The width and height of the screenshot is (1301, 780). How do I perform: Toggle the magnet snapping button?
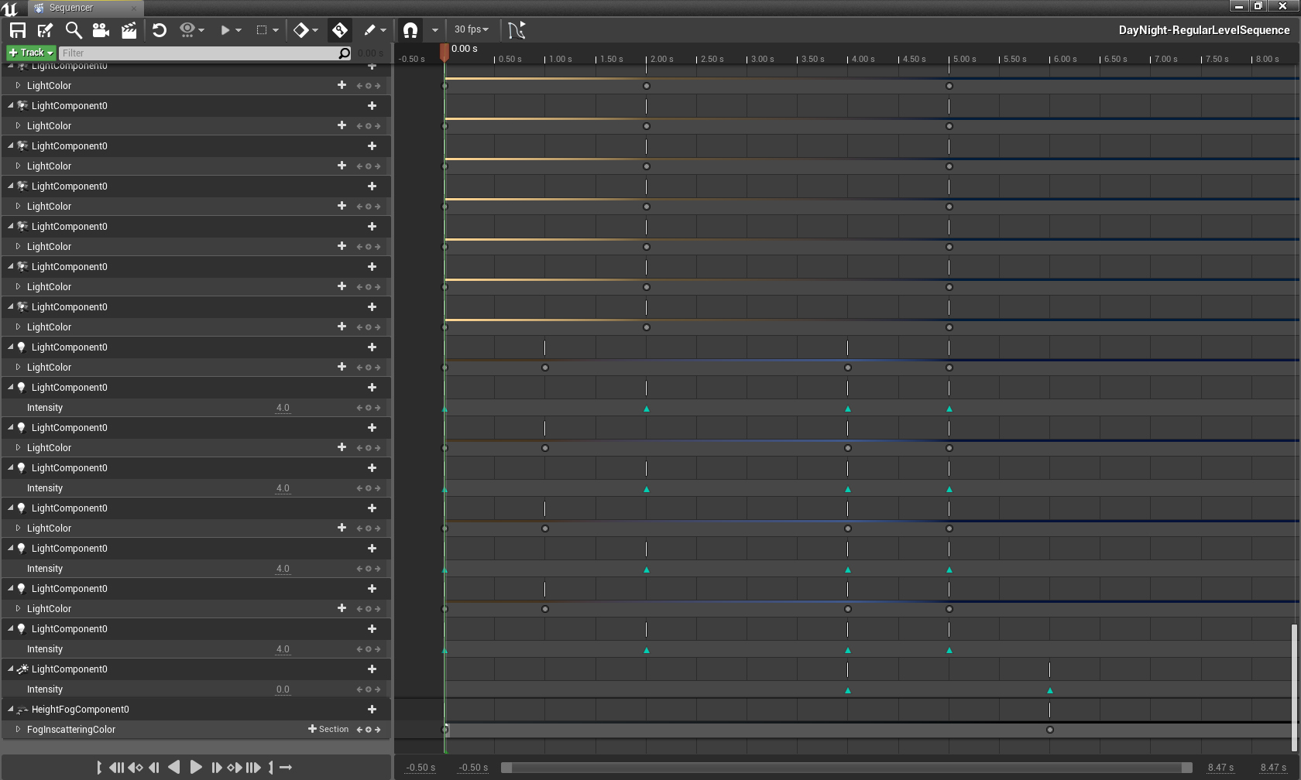tap(410, 30)
